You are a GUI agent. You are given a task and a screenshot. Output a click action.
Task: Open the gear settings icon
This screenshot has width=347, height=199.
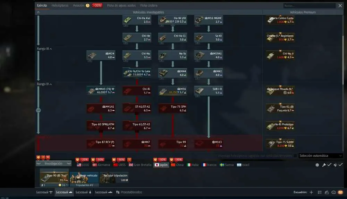pyautogui.click(x=317, y=165)
